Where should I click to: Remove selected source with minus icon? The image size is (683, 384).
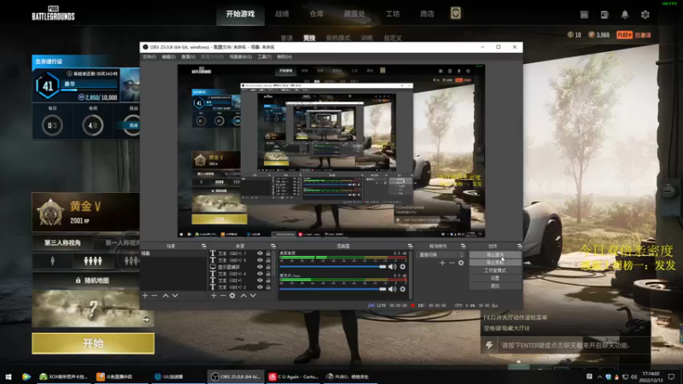pos(223,295)
